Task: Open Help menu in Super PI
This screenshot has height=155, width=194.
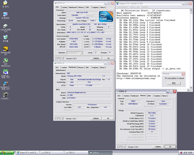Action: tap(145, 7)
